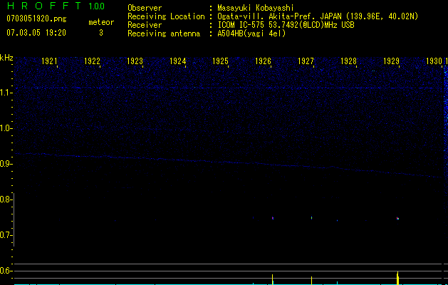Click the 1922 time axis label
Viewport: 448px width, 285px height.
click(x=92, y=61)
